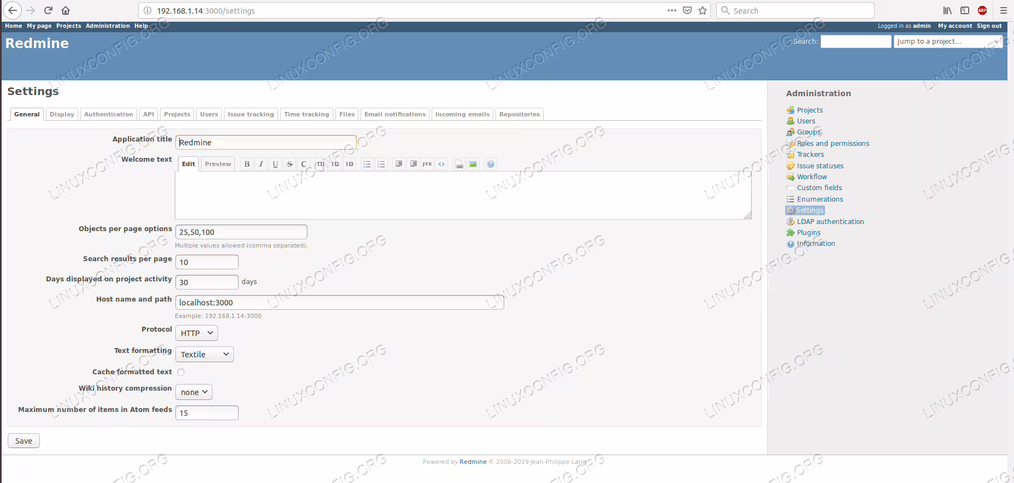Insert a block quote indent

pyautogui.click(x=399, y=164)
